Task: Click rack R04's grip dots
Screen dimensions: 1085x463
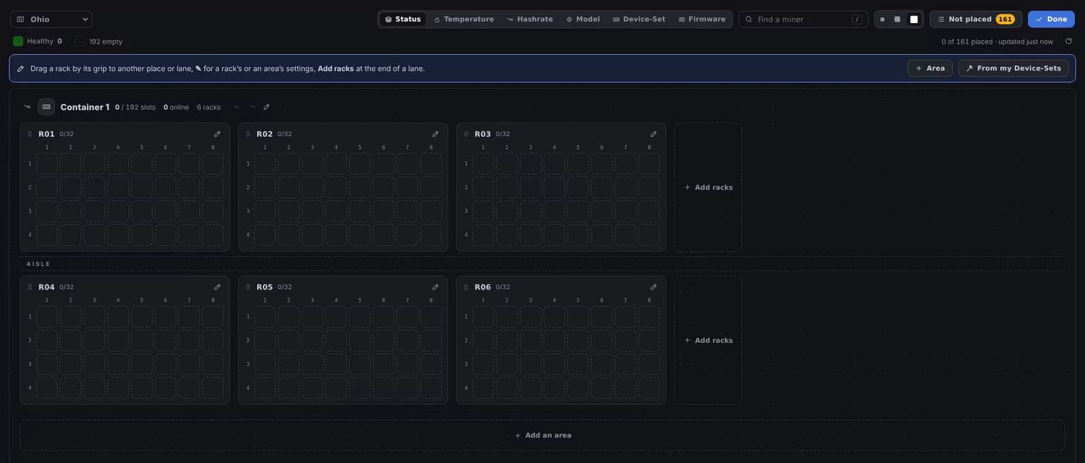Action: coord(30,287)
